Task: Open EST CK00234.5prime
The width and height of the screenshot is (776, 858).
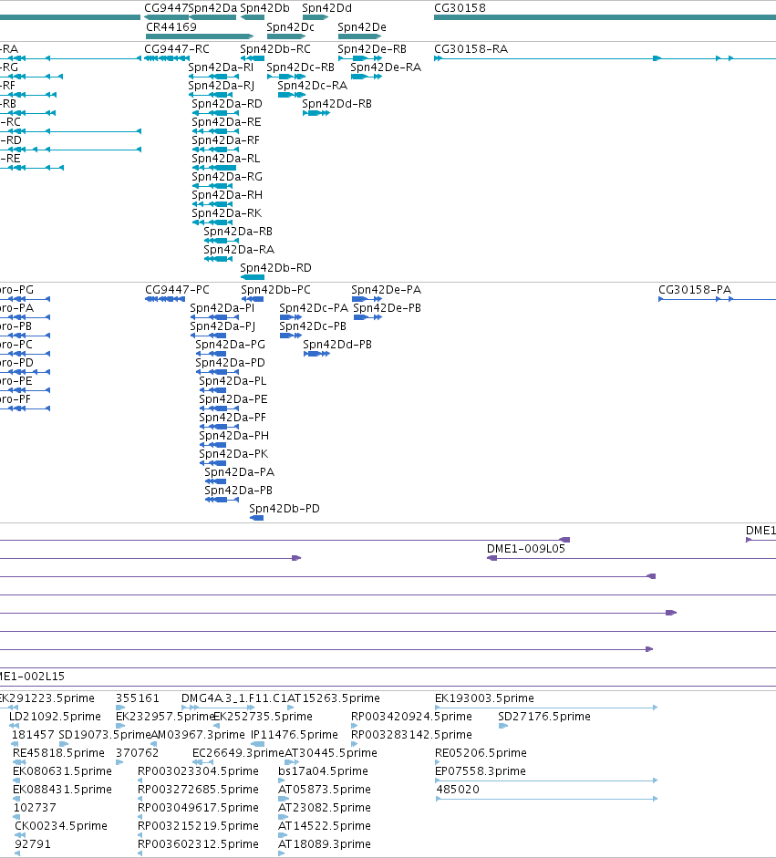Action: [20, 835]
